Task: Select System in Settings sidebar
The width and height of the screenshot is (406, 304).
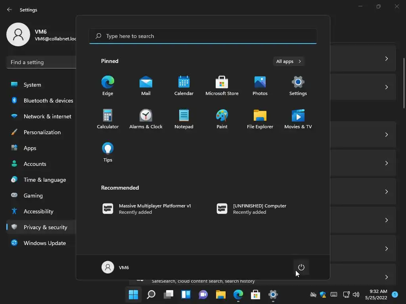Action: point(41,85)
